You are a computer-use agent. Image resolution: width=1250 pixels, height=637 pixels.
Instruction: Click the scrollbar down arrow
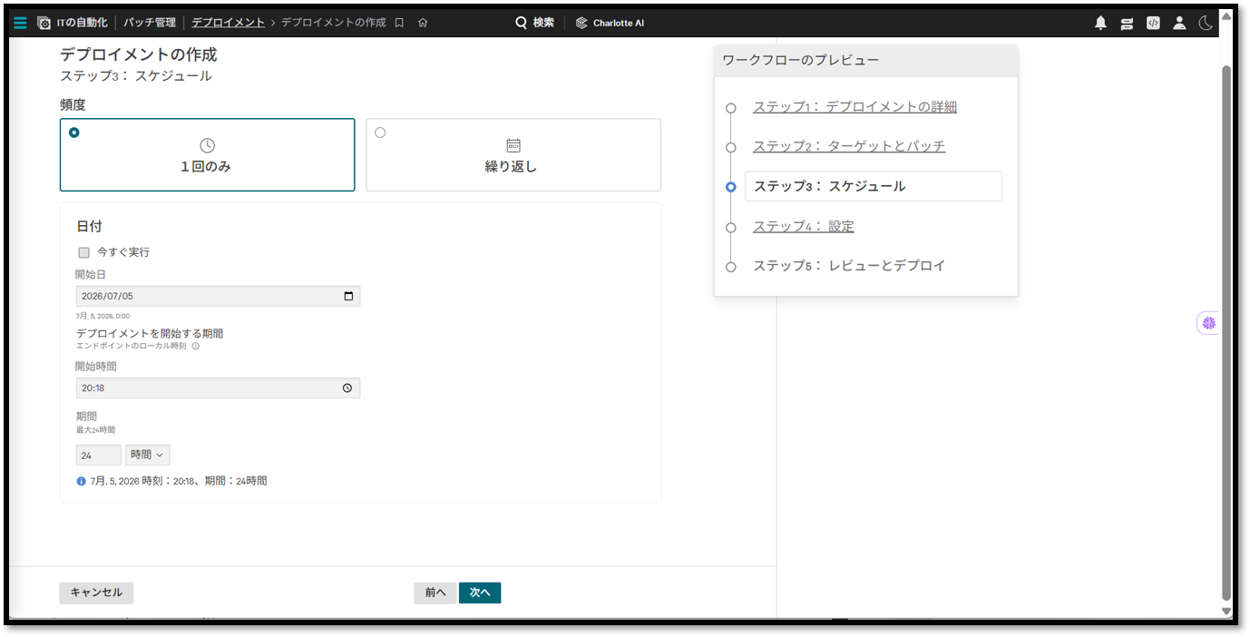(1226, 612)
